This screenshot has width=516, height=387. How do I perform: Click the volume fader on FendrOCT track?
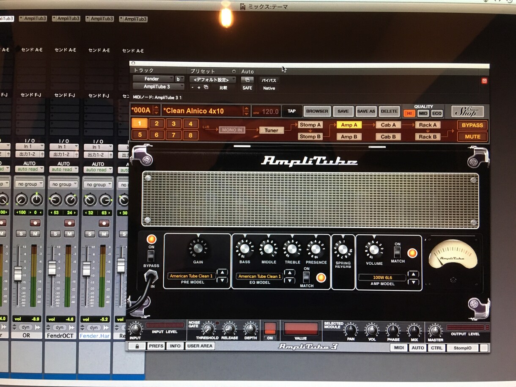52,268
